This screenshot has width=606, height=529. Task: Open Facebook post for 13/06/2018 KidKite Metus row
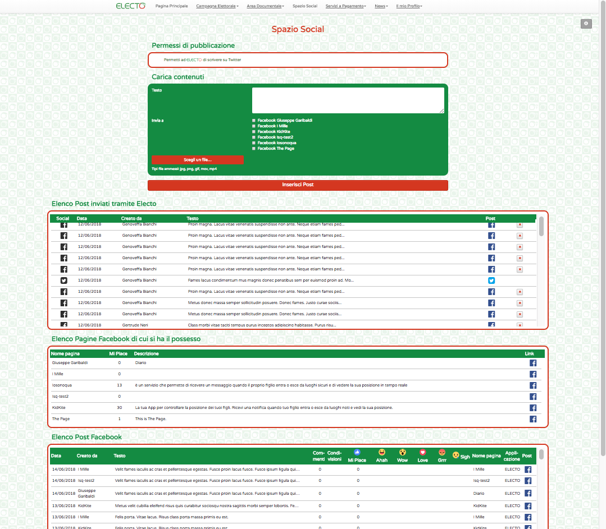[528, 506]
